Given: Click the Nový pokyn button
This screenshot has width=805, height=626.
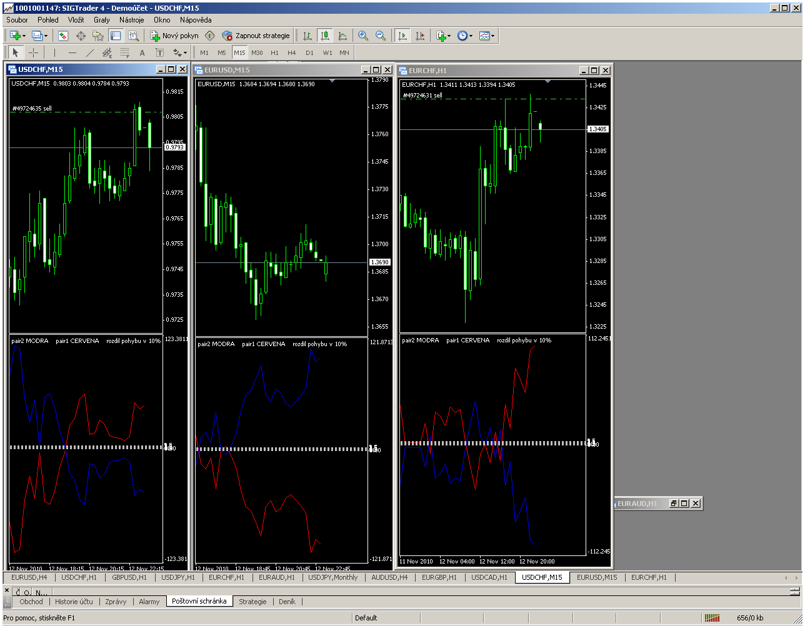Looking at the screenshot, I should 174,36.
